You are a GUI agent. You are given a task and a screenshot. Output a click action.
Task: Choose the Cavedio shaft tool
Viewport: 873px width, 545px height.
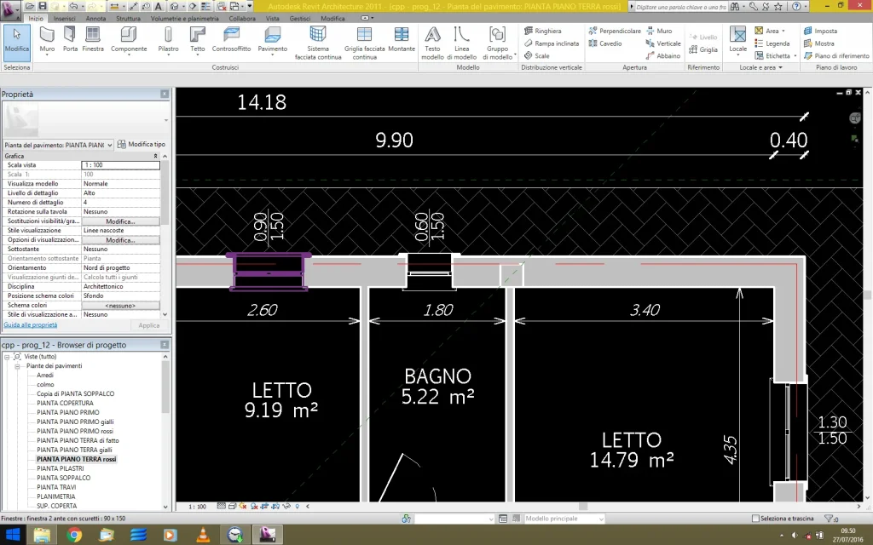[605, 43]
